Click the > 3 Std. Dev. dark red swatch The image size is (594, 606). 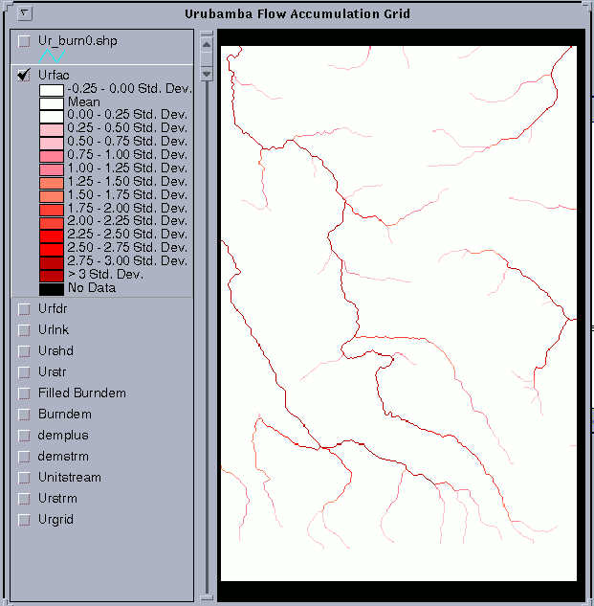coord(51,274)
